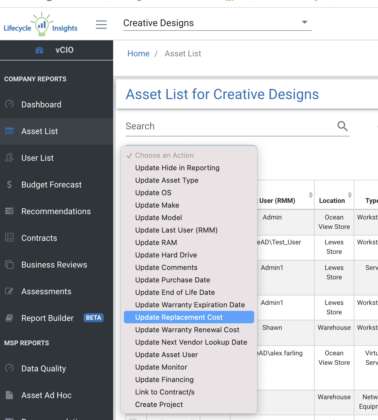Select Update Make action
The width and height of the screenshot is (378, 420).
(189, 205)
